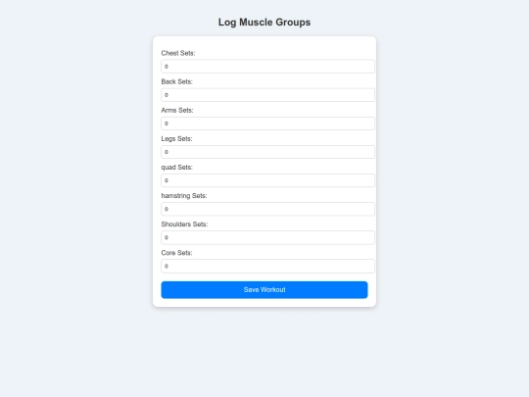Click the Chest Sets input field

pyautogui.click(x=267, y=67)
